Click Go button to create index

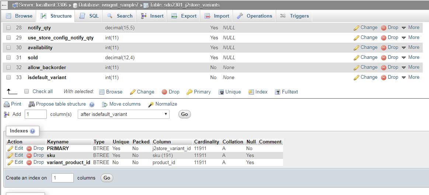107,178
